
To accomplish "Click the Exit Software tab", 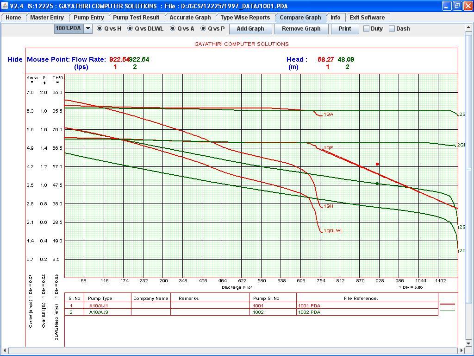I will tap(367, 18).
